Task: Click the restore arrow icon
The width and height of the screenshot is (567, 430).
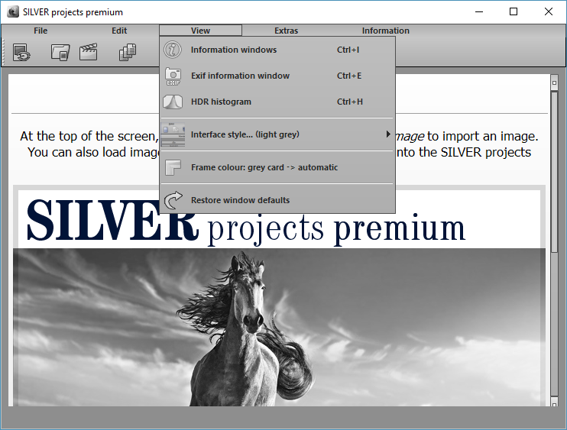Action: (173, 200)
